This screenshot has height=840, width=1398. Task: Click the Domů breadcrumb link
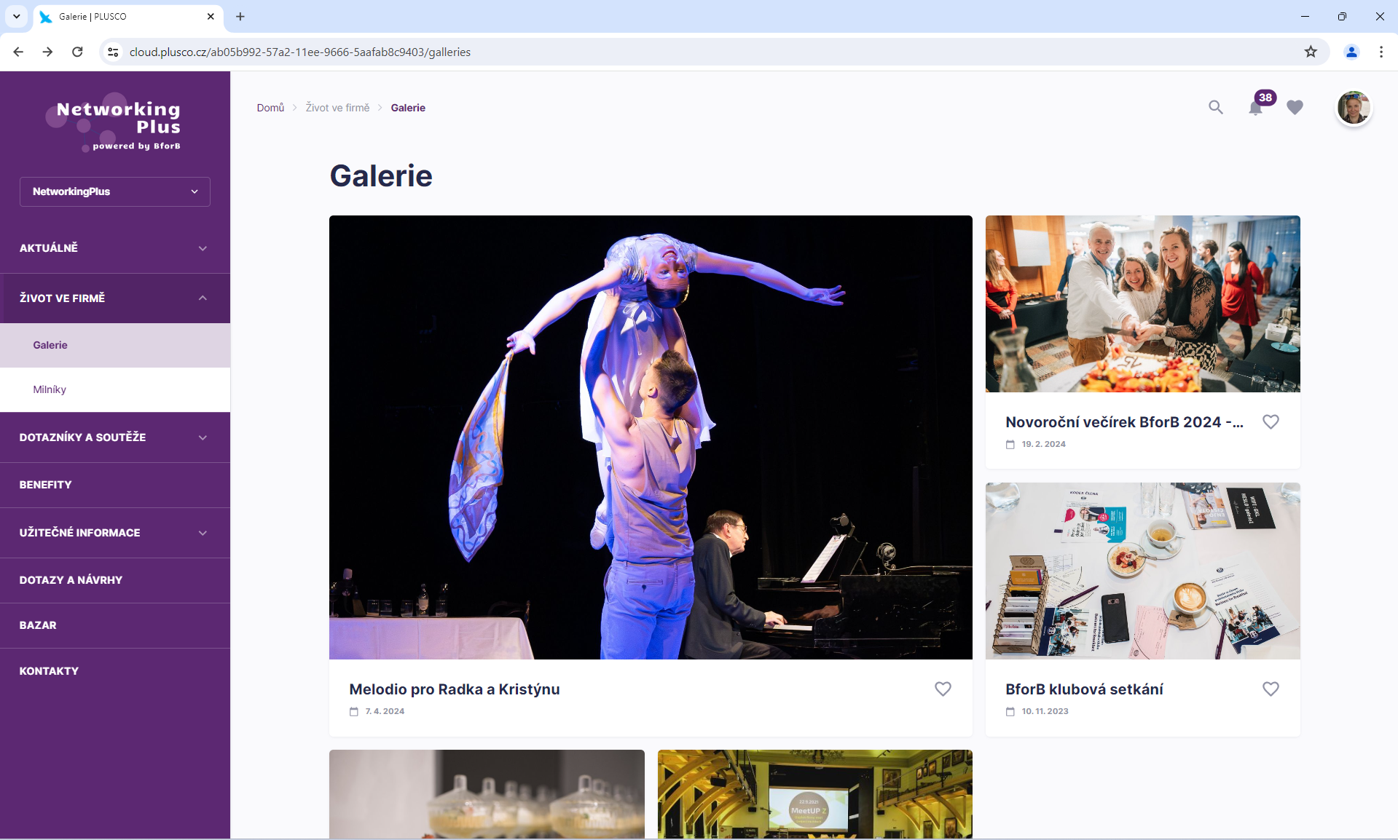pyautogui.click(x=270, y=108)
